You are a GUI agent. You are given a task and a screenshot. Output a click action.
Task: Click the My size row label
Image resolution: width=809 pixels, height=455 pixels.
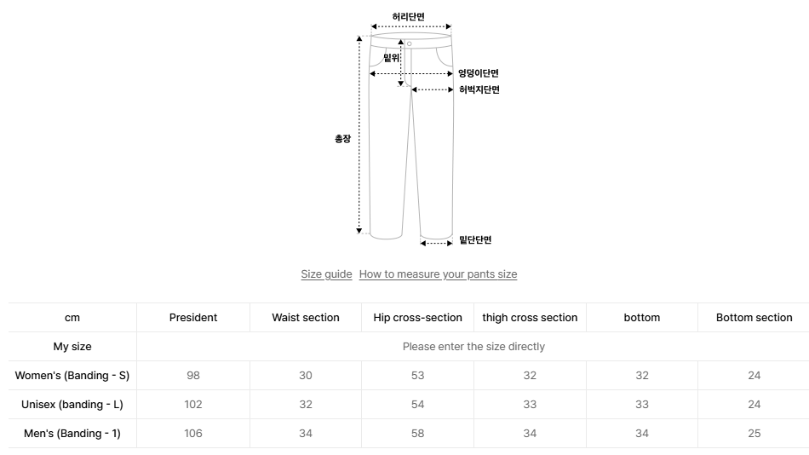point(72,347)
